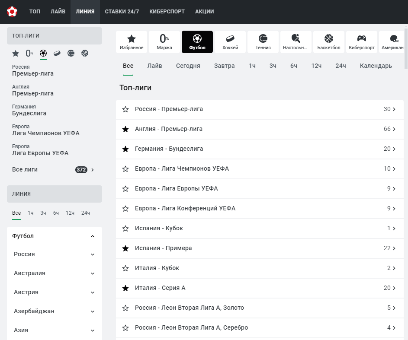Select the basketball icon in sidebar
This screenshot has height=340, width=408.
(x=85, y=54)
